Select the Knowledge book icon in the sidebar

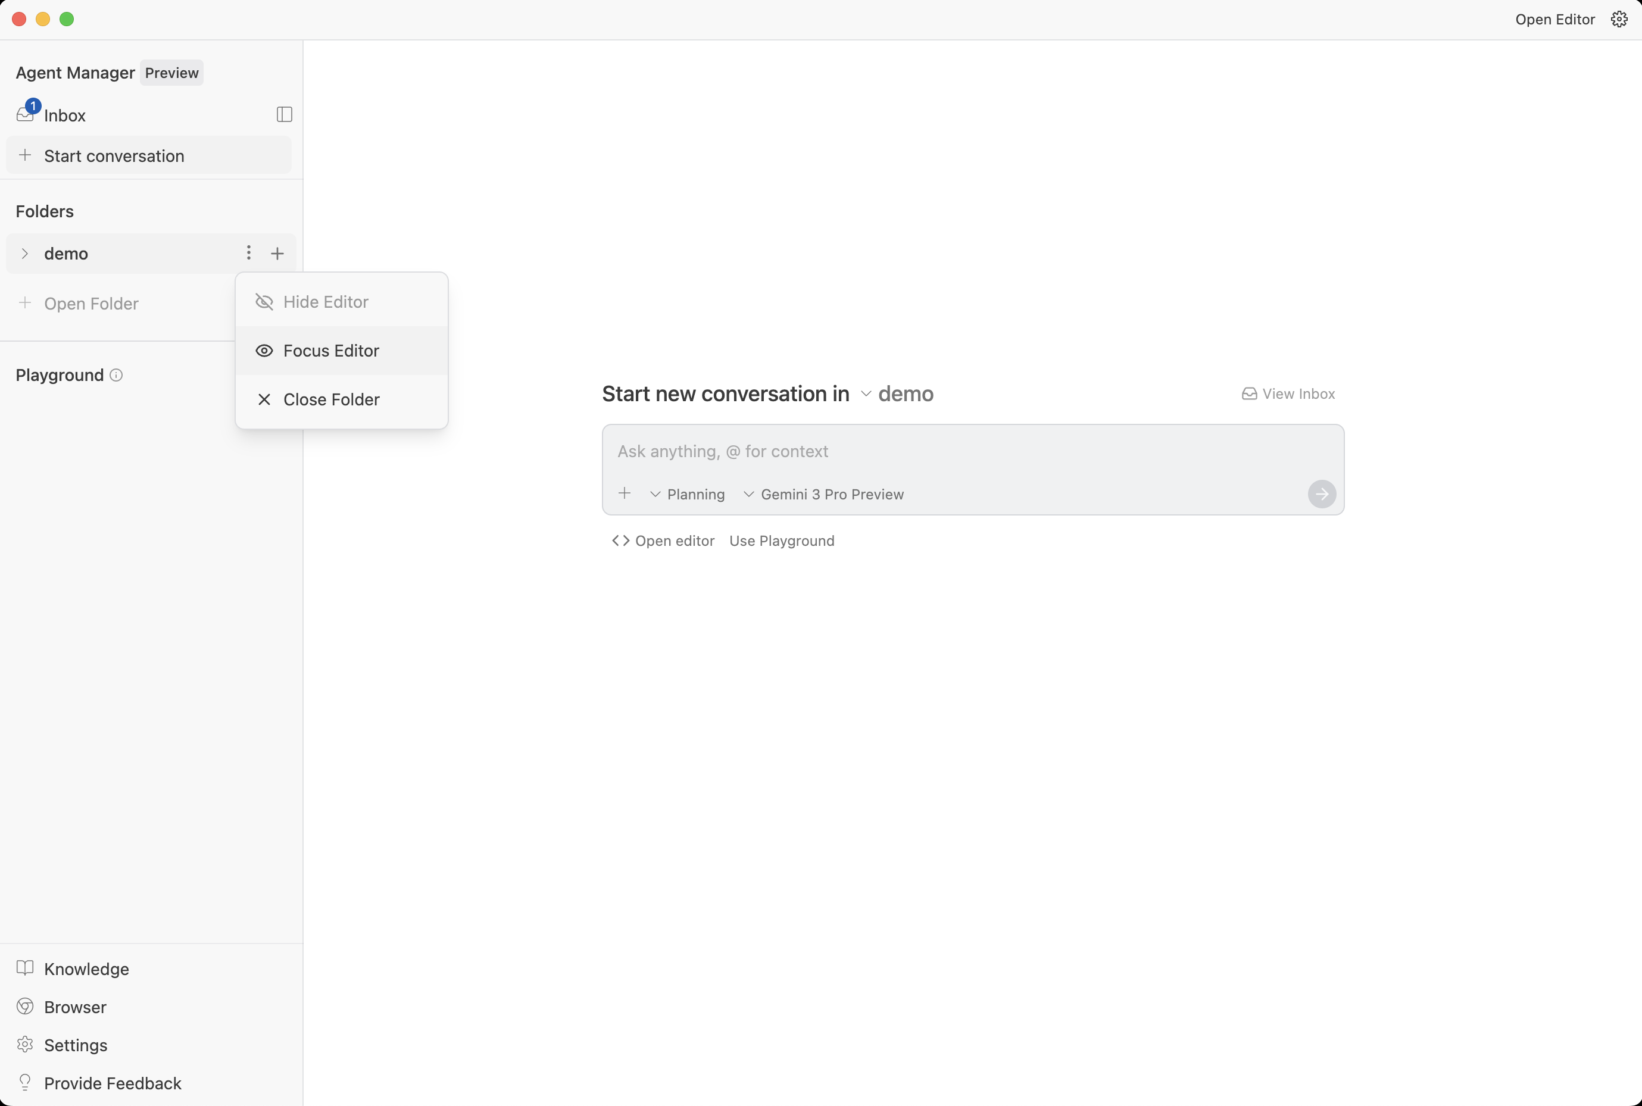tap(26, 968)
